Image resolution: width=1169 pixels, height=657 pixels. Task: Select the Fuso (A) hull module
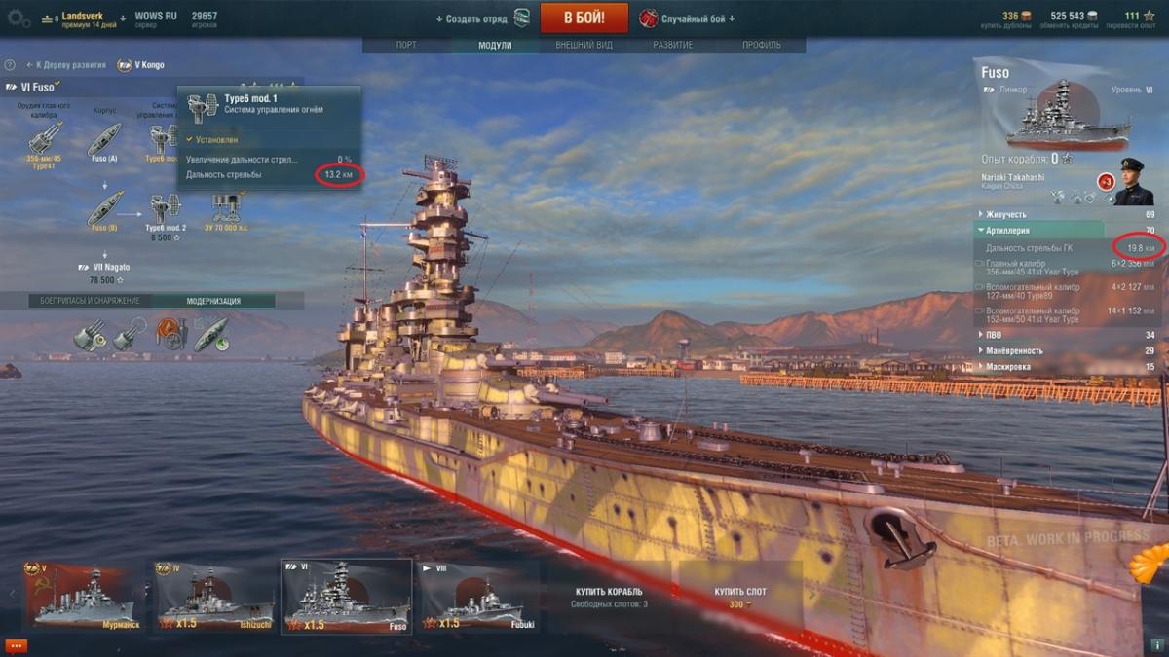104,137
